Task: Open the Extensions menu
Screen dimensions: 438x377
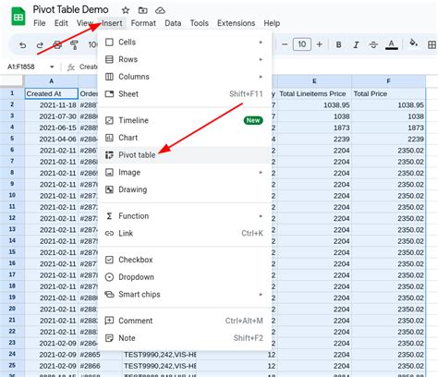Action: point(236,23)
